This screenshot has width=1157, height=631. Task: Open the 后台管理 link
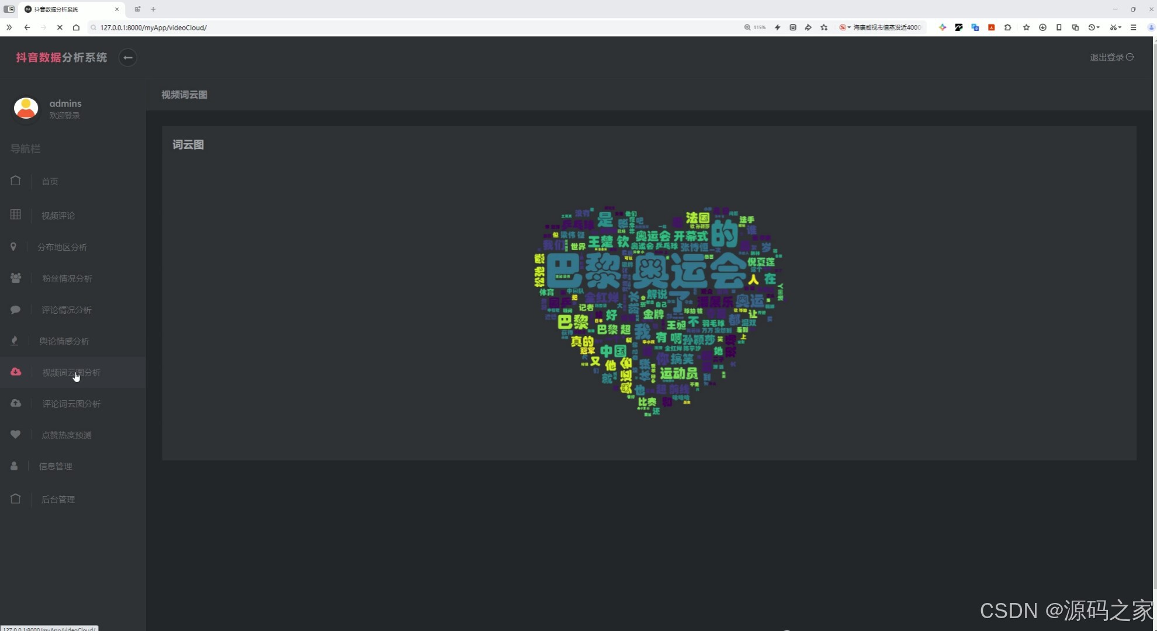click(x=58, y=500)
